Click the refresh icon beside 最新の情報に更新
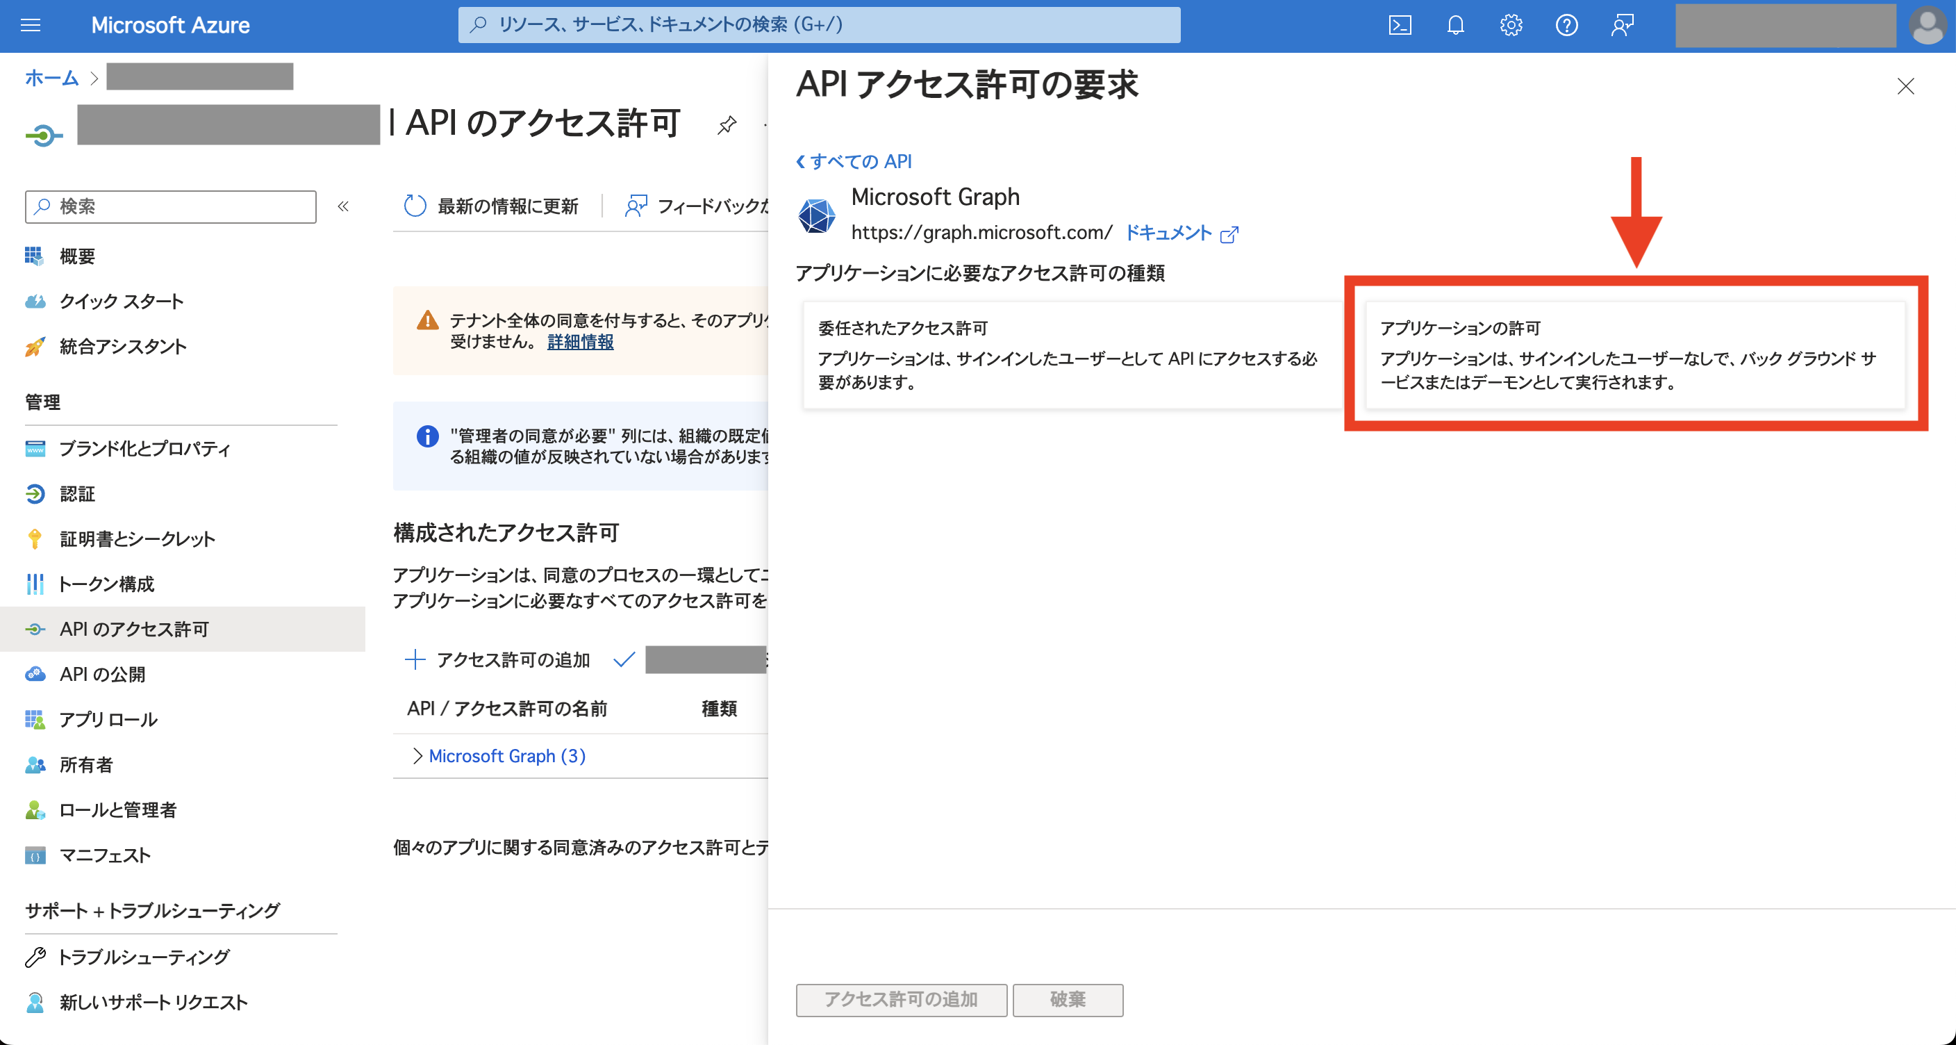The height and width of the screenshot is (1045, 1956). 415,206
